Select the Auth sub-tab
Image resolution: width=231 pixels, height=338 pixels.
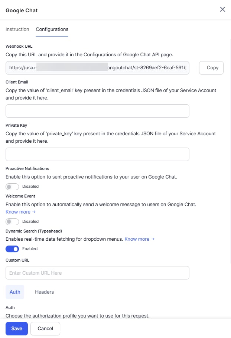15,292
